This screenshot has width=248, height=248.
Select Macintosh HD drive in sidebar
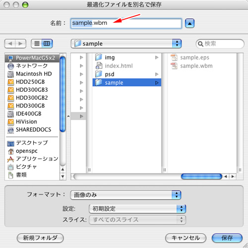point(32,74)
